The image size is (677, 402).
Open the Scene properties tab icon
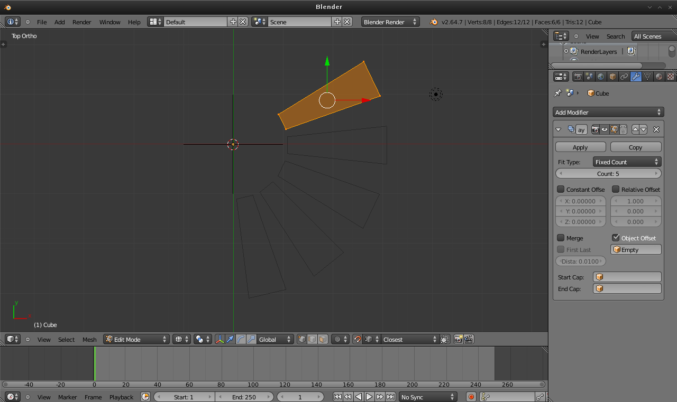point(590,77)
